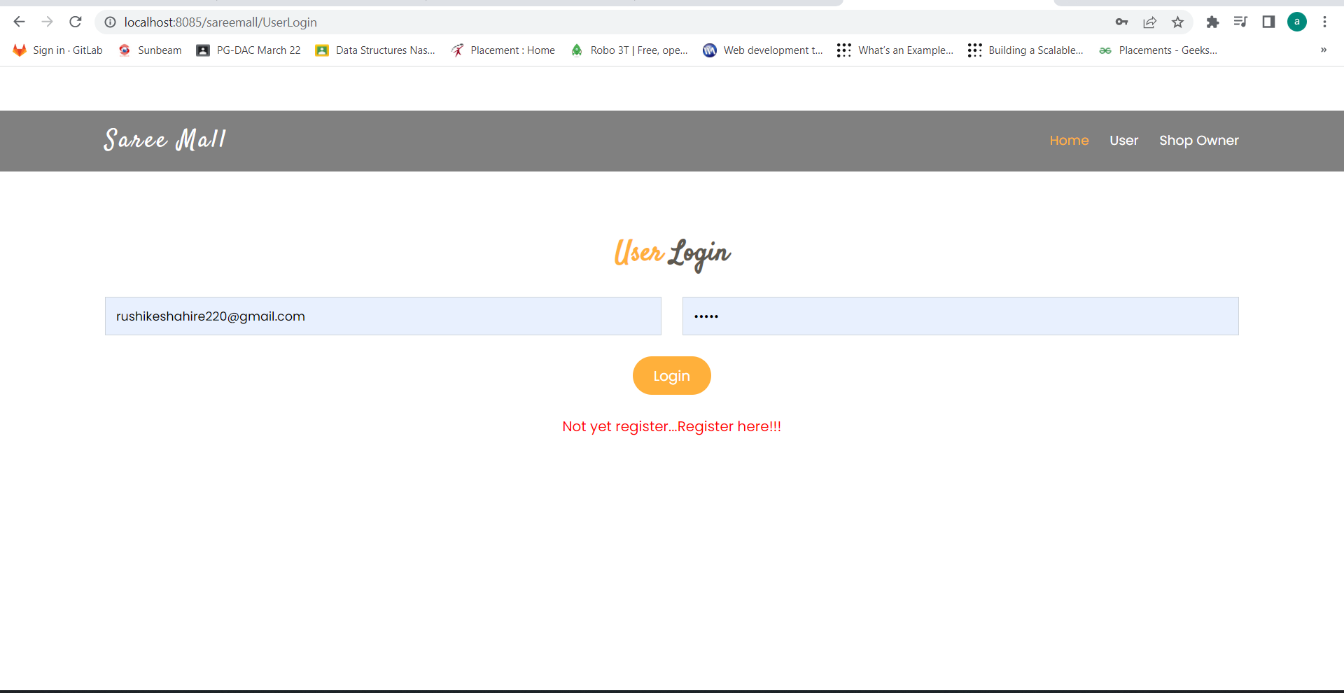Screen dimensions: 1344x693
Task: Click the forward navigation arrow
Action: click(x=47, y=22)
